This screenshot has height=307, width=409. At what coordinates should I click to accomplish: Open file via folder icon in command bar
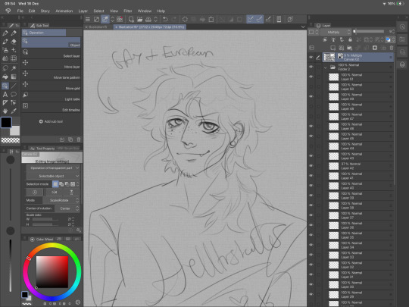139,19
